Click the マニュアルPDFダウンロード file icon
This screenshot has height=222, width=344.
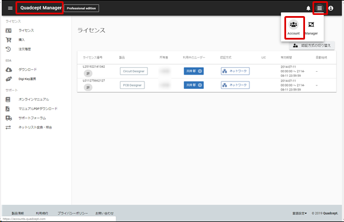[7, 108]
